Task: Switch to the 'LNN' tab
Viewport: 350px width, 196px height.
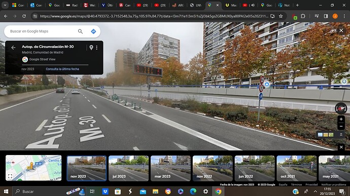Action: click(x=196, y=5)
